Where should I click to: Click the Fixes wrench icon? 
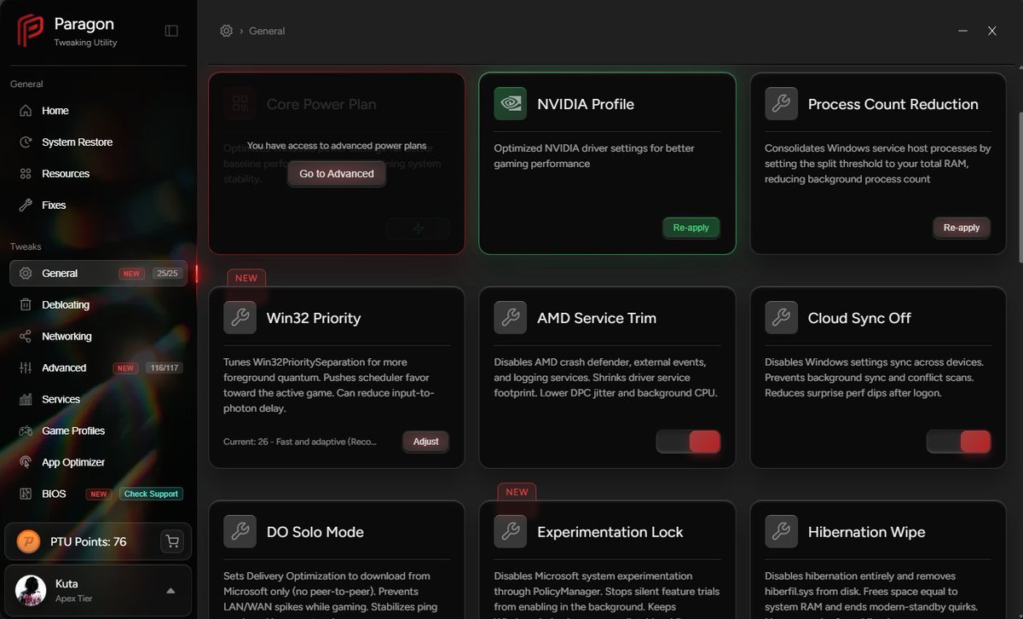click(x=26, y=205)
